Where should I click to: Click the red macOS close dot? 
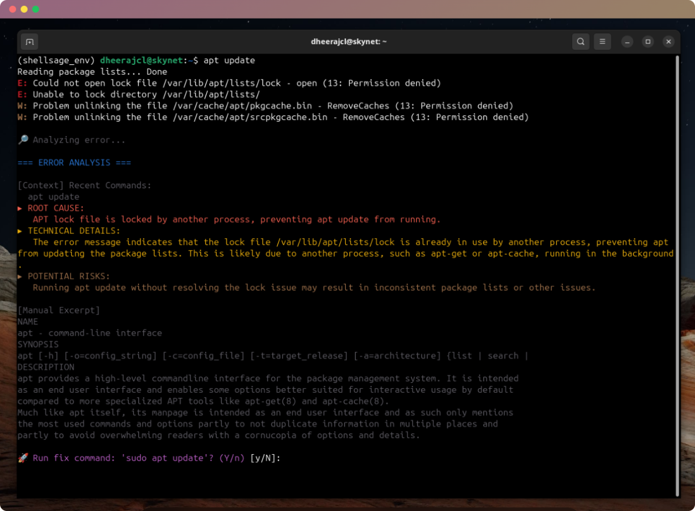pos(13,9)
